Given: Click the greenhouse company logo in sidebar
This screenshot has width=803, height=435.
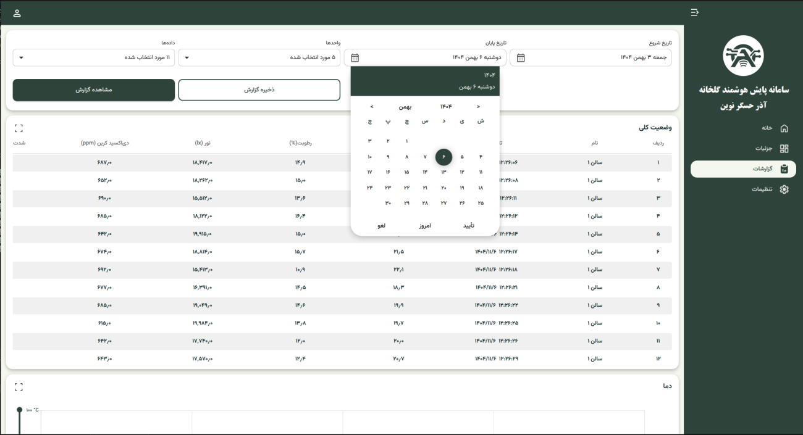Looking at the screenshot, I should point(743,56).
